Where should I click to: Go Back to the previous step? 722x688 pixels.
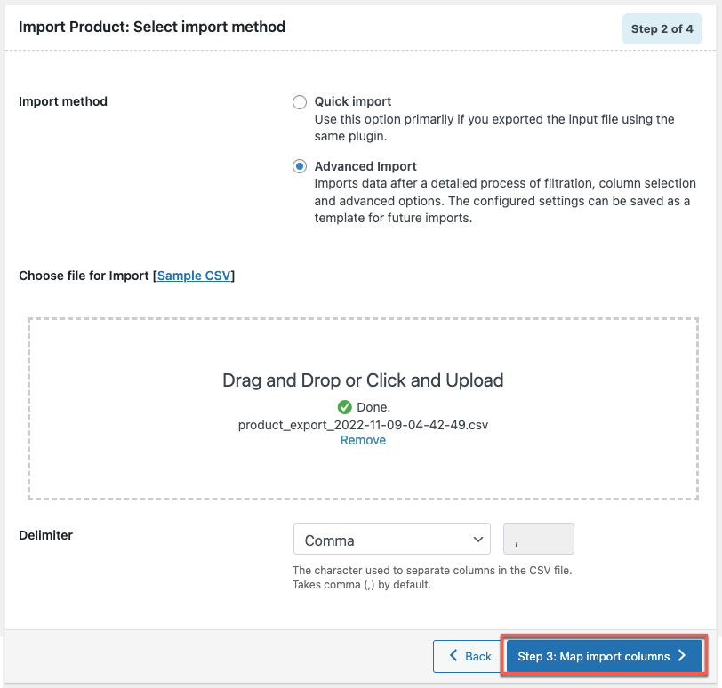(x=467, y=656)
